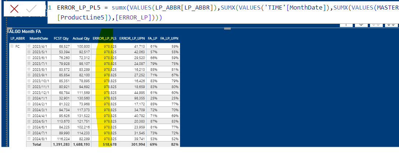This screenshot has width=399, height=153.
Task: Click the top center resize handle of visual
Action: (227, 28)
